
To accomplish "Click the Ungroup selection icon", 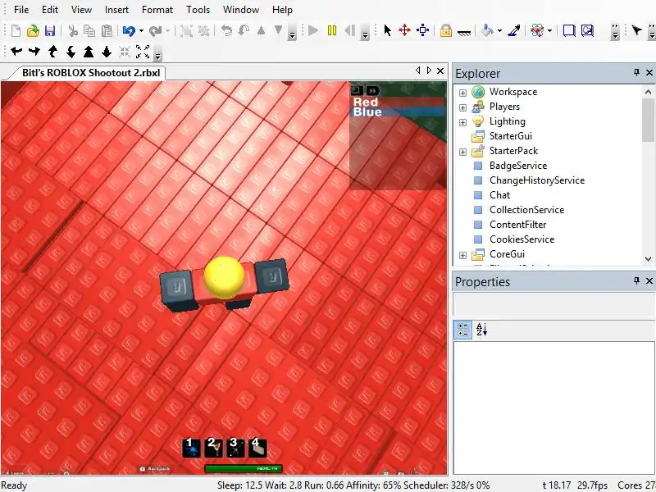I will tap(203, 30).
